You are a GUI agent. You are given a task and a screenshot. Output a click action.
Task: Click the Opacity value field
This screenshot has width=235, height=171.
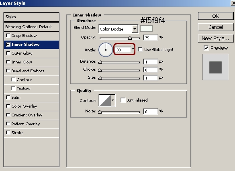coord(151,38)
